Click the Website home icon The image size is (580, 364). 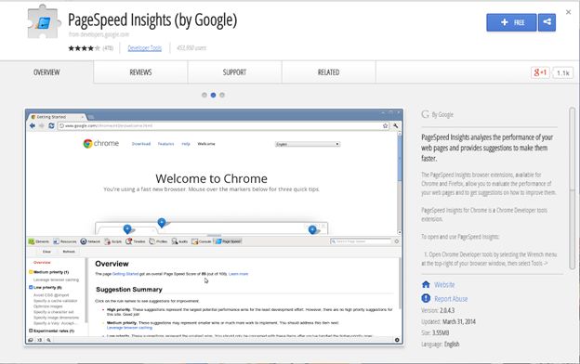[426, 284]
